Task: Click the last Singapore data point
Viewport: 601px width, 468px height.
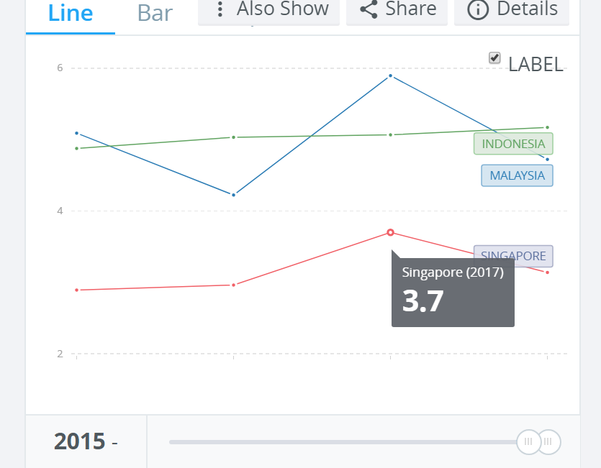Action: [547, 272]
